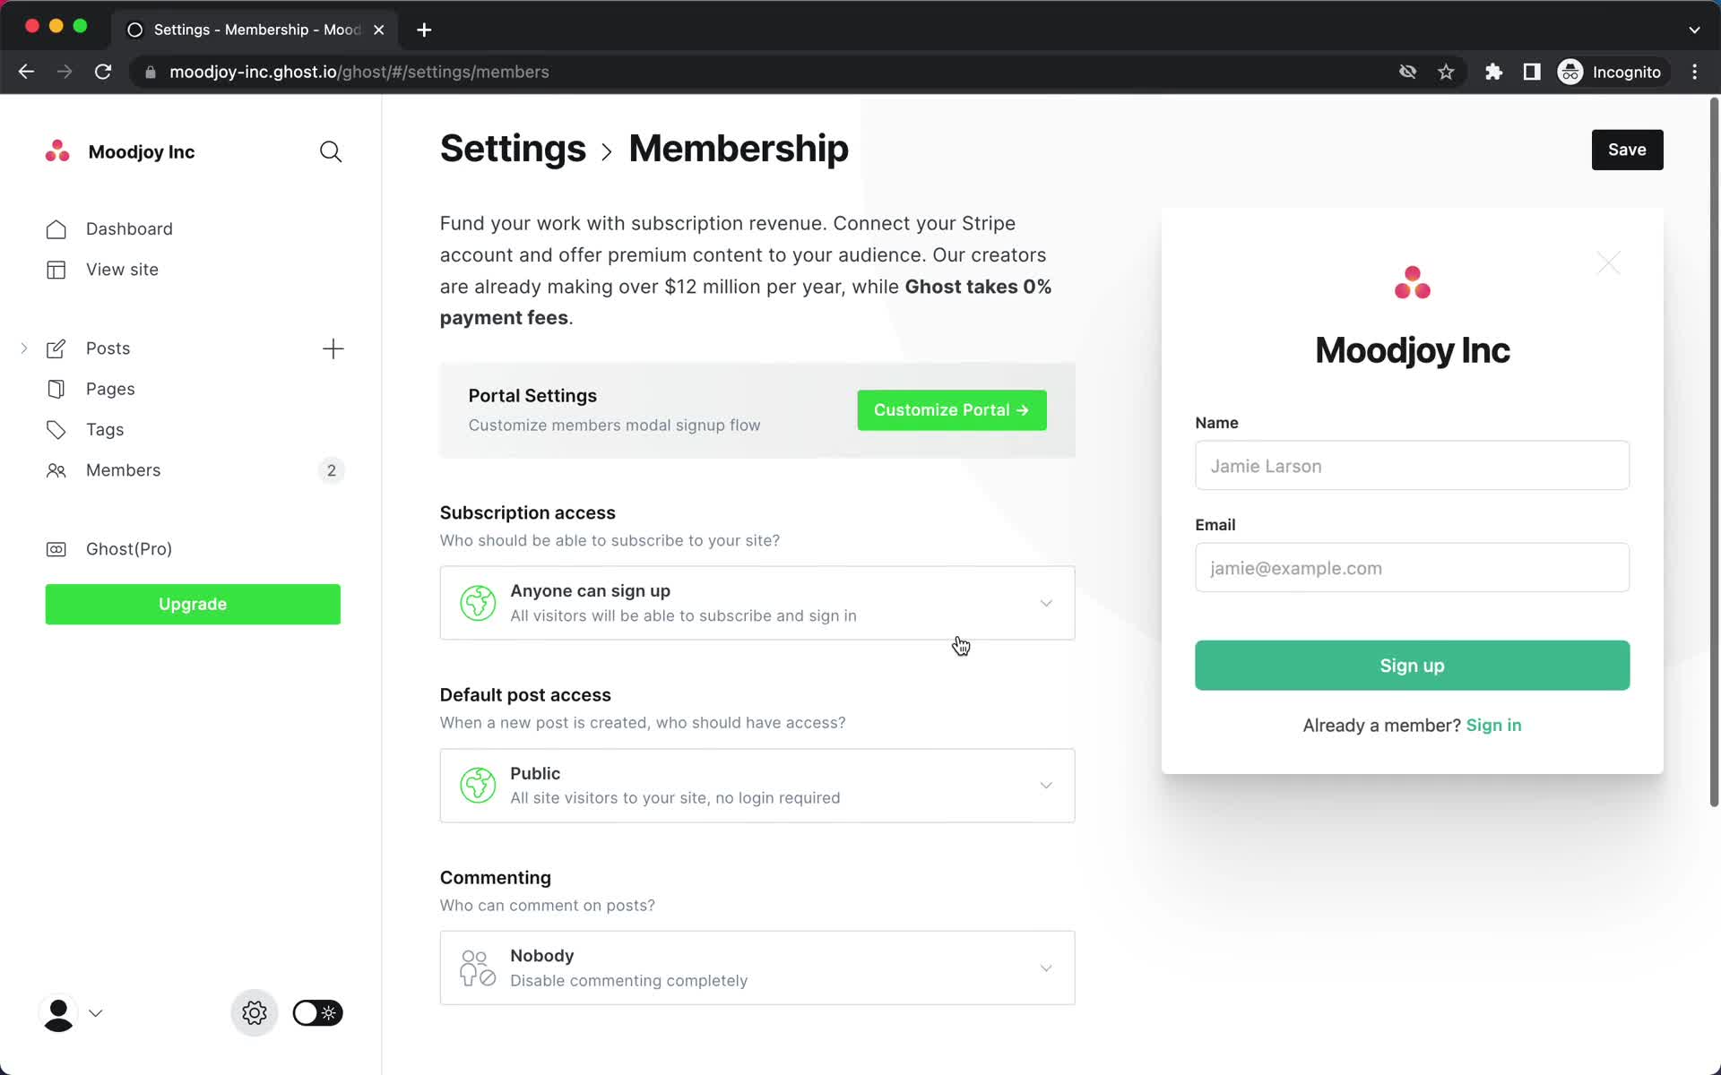
Task: Click the search magnifier icon
Action: tap(331, 151)
